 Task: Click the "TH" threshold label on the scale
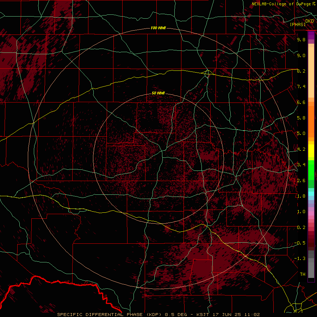(303, 274)
